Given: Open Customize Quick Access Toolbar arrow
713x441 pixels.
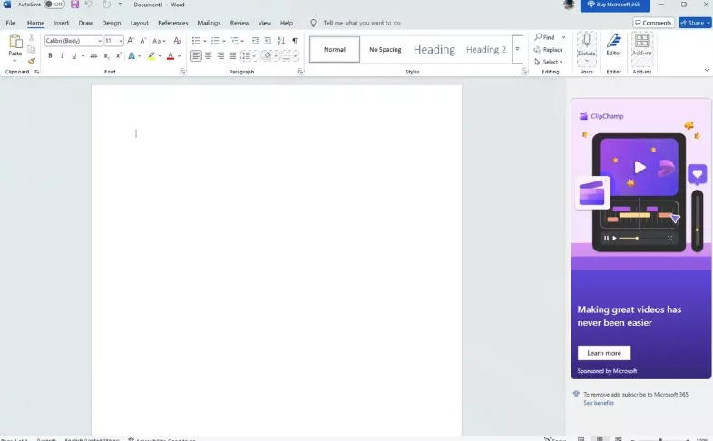Looking at the screenshot, I should pyautogui.click(x=120, y=5).
